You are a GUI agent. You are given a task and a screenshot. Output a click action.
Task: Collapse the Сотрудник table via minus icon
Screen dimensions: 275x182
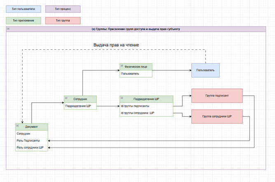(x=66, y=99)
